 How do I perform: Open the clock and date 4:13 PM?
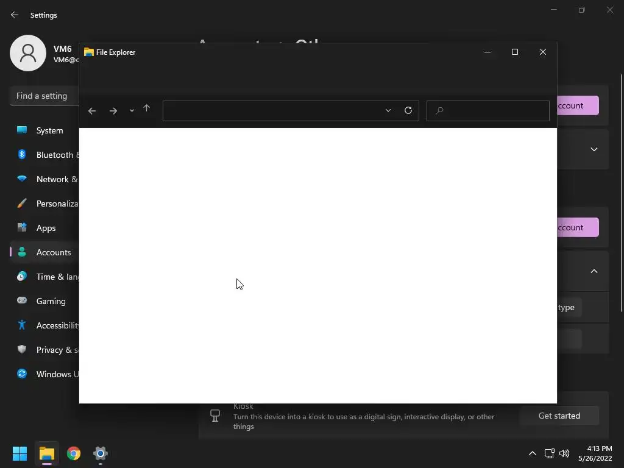(595, 453)
